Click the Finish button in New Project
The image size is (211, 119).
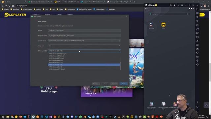click(124, 84)
